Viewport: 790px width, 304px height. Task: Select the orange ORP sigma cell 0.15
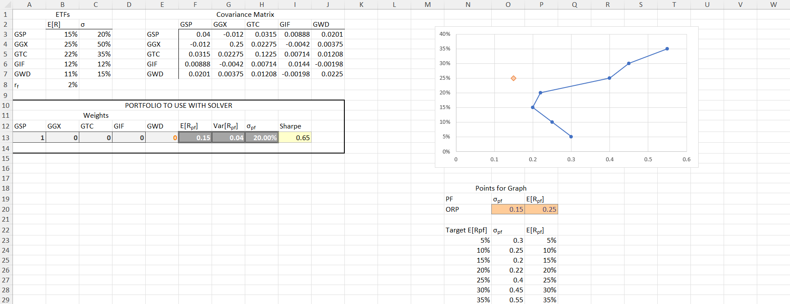[508, 209]
